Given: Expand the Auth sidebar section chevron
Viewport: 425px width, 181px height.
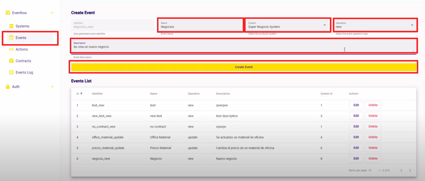Looking at the screenshot, I should 52,87.
